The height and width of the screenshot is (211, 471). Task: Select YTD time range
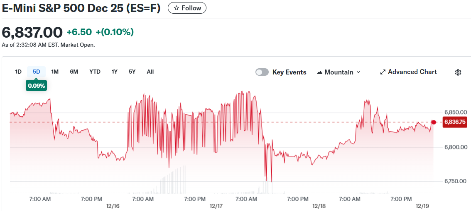pos(95,72)
